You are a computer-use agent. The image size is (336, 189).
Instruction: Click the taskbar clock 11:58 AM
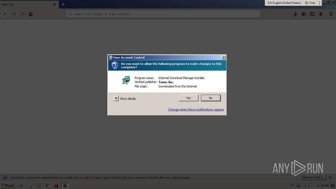[323, 186]
